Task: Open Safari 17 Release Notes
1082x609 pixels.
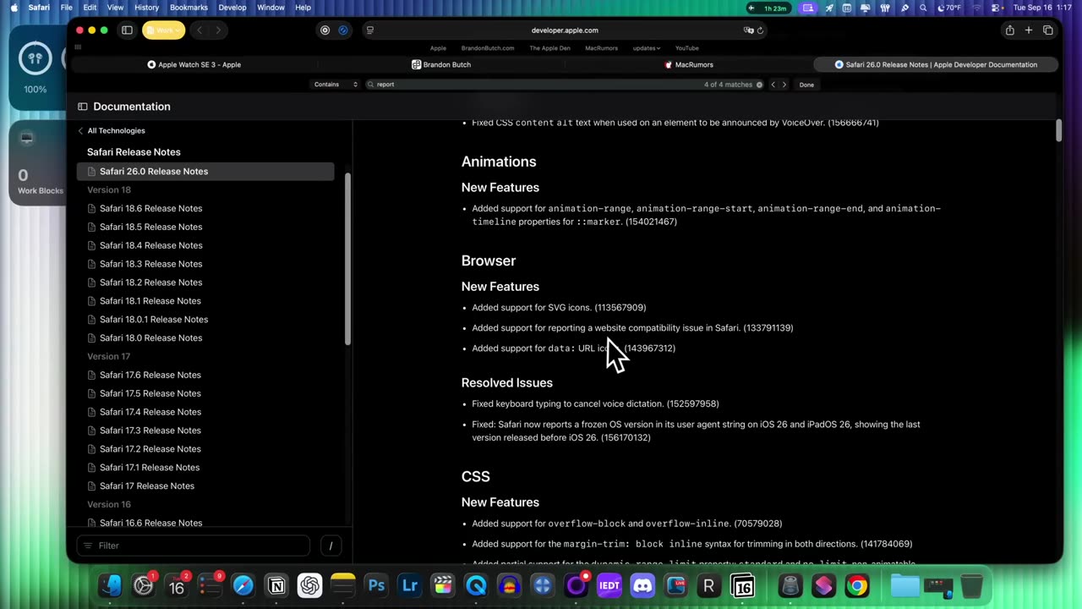Action: coord(147,486)
